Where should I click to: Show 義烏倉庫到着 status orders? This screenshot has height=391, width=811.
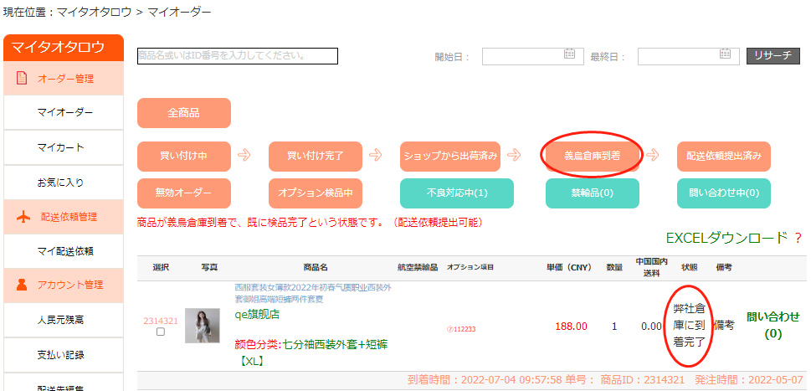[592, 156]
